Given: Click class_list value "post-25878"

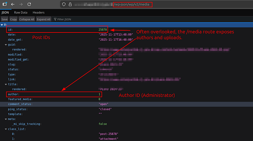Looking at the screenshot, I should [x=108, y=134].
